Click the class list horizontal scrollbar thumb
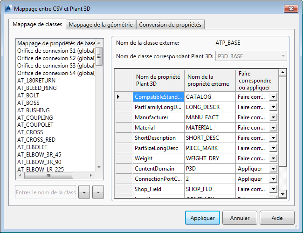 point(48,175)
